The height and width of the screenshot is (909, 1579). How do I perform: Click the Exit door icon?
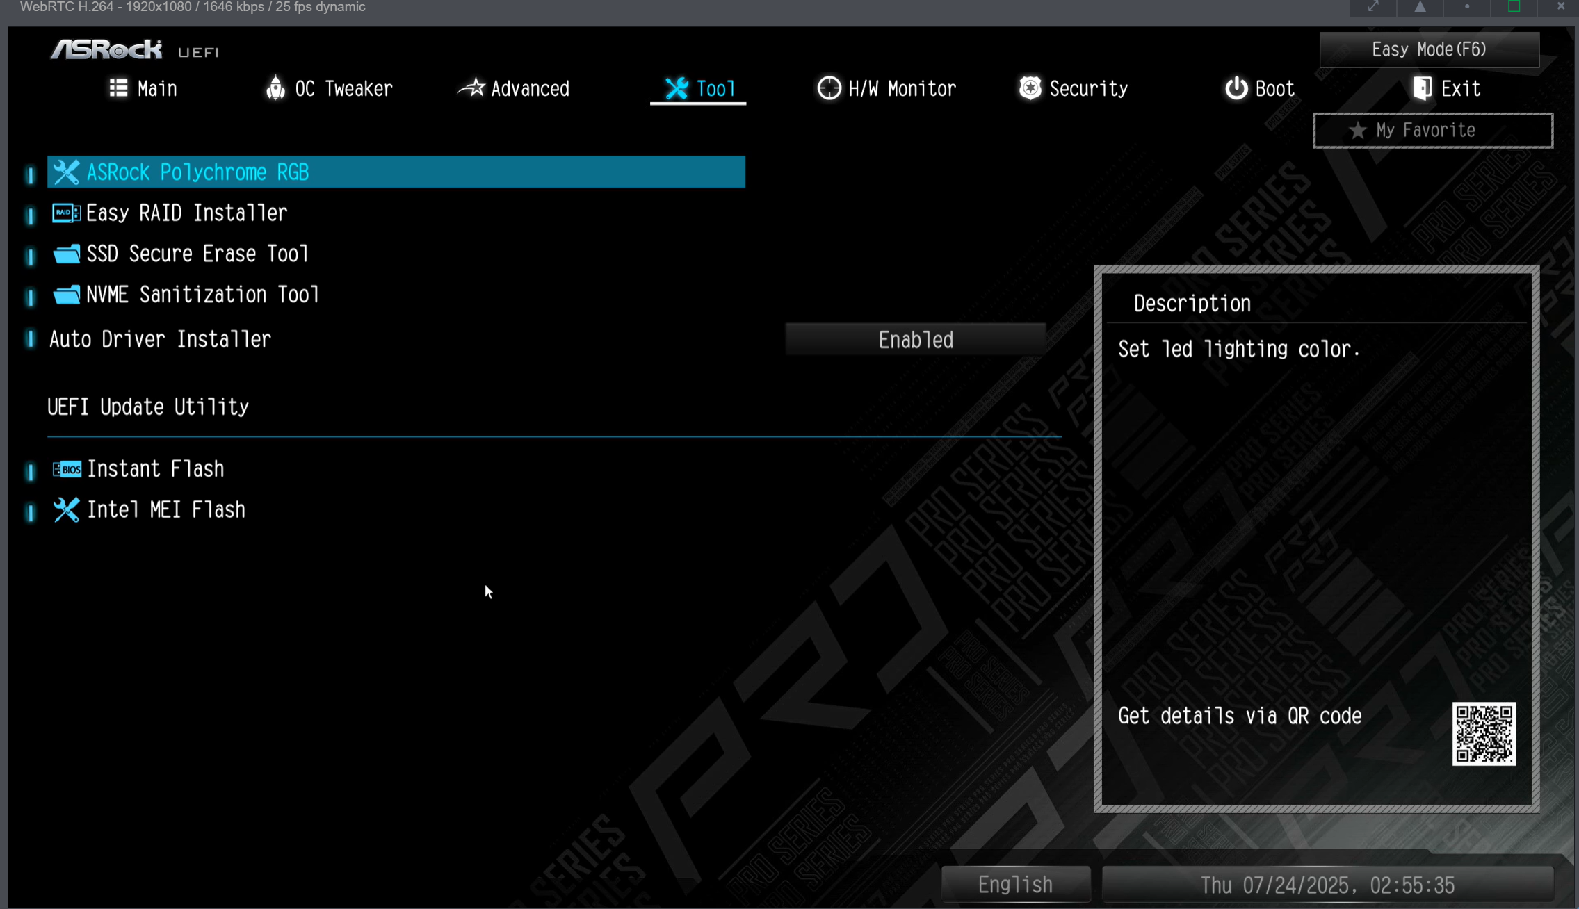tap(1423, 88)
